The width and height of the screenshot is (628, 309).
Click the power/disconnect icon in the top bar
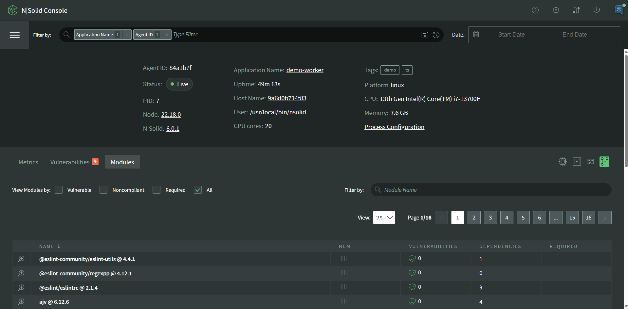[x=596, y=10]
